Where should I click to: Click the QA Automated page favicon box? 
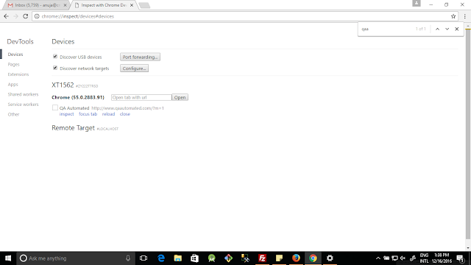55,107
